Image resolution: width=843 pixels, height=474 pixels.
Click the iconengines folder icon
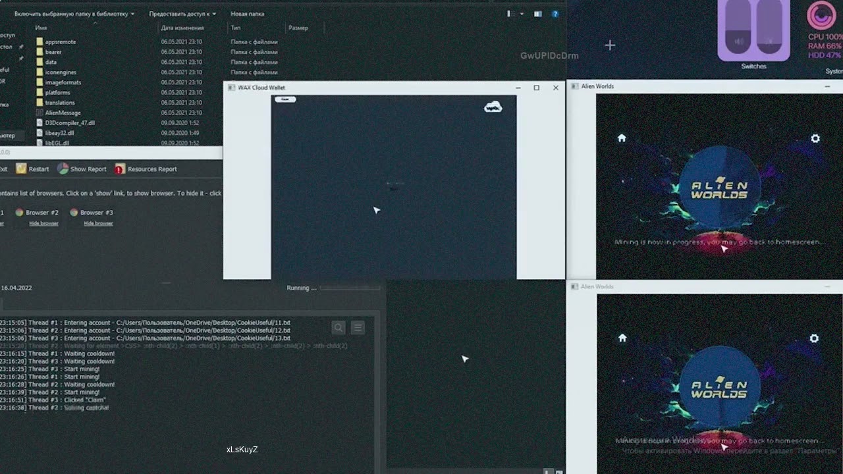tap(40, 72)
